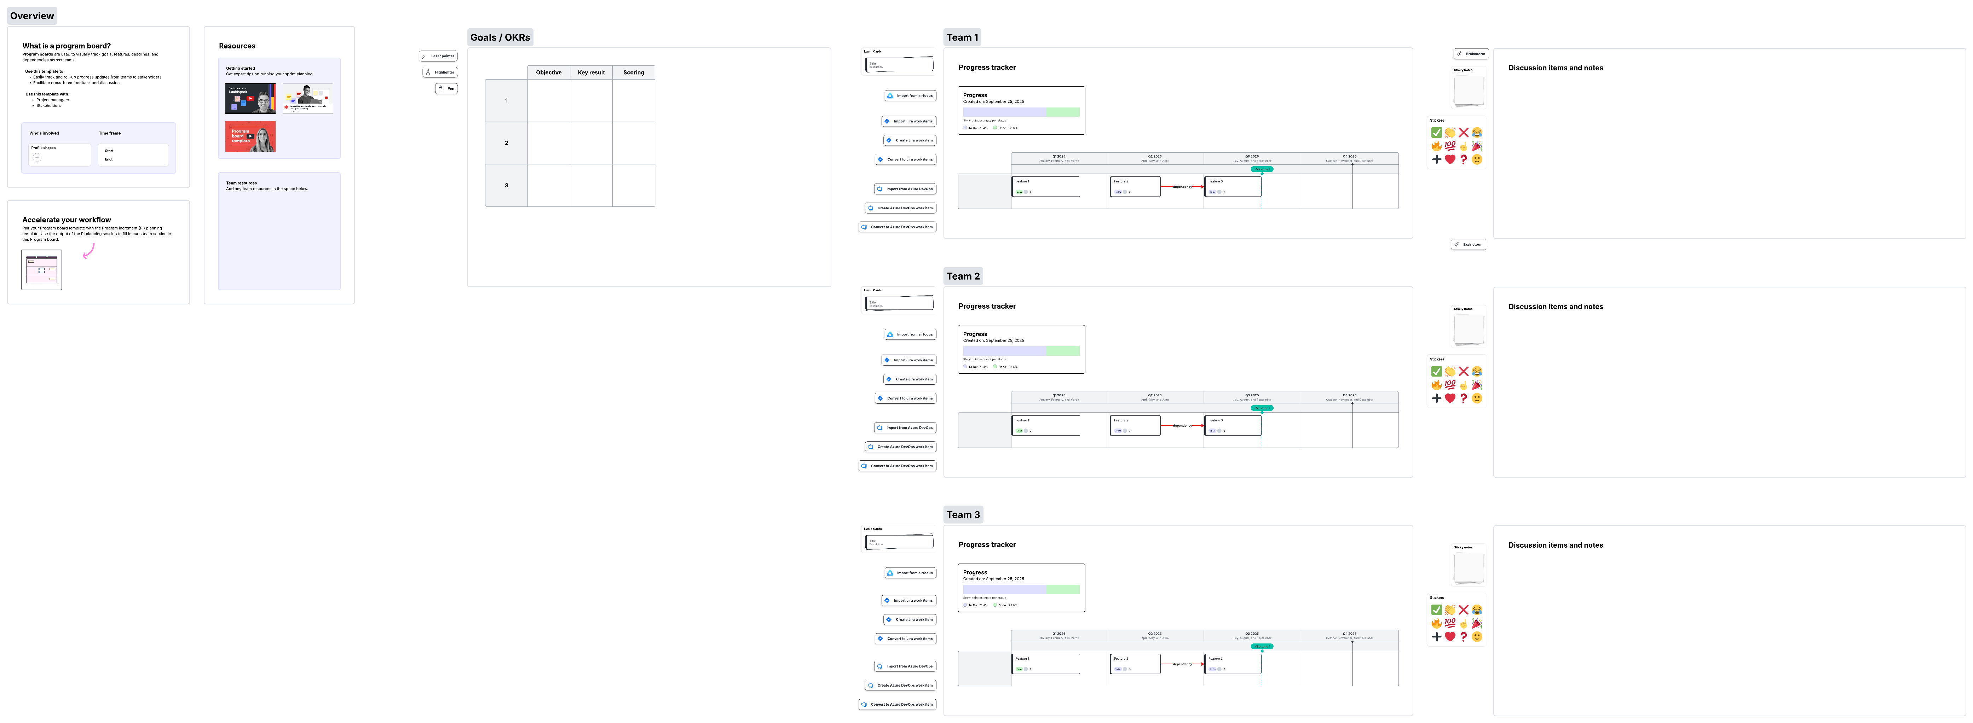Click Import Jira work items for Team 2

(x=909, y=360)
